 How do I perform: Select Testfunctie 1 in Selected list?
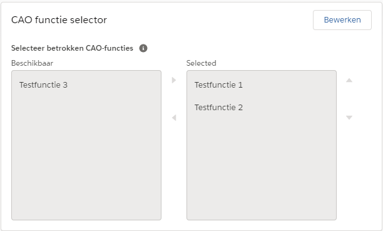coord(262,85)
